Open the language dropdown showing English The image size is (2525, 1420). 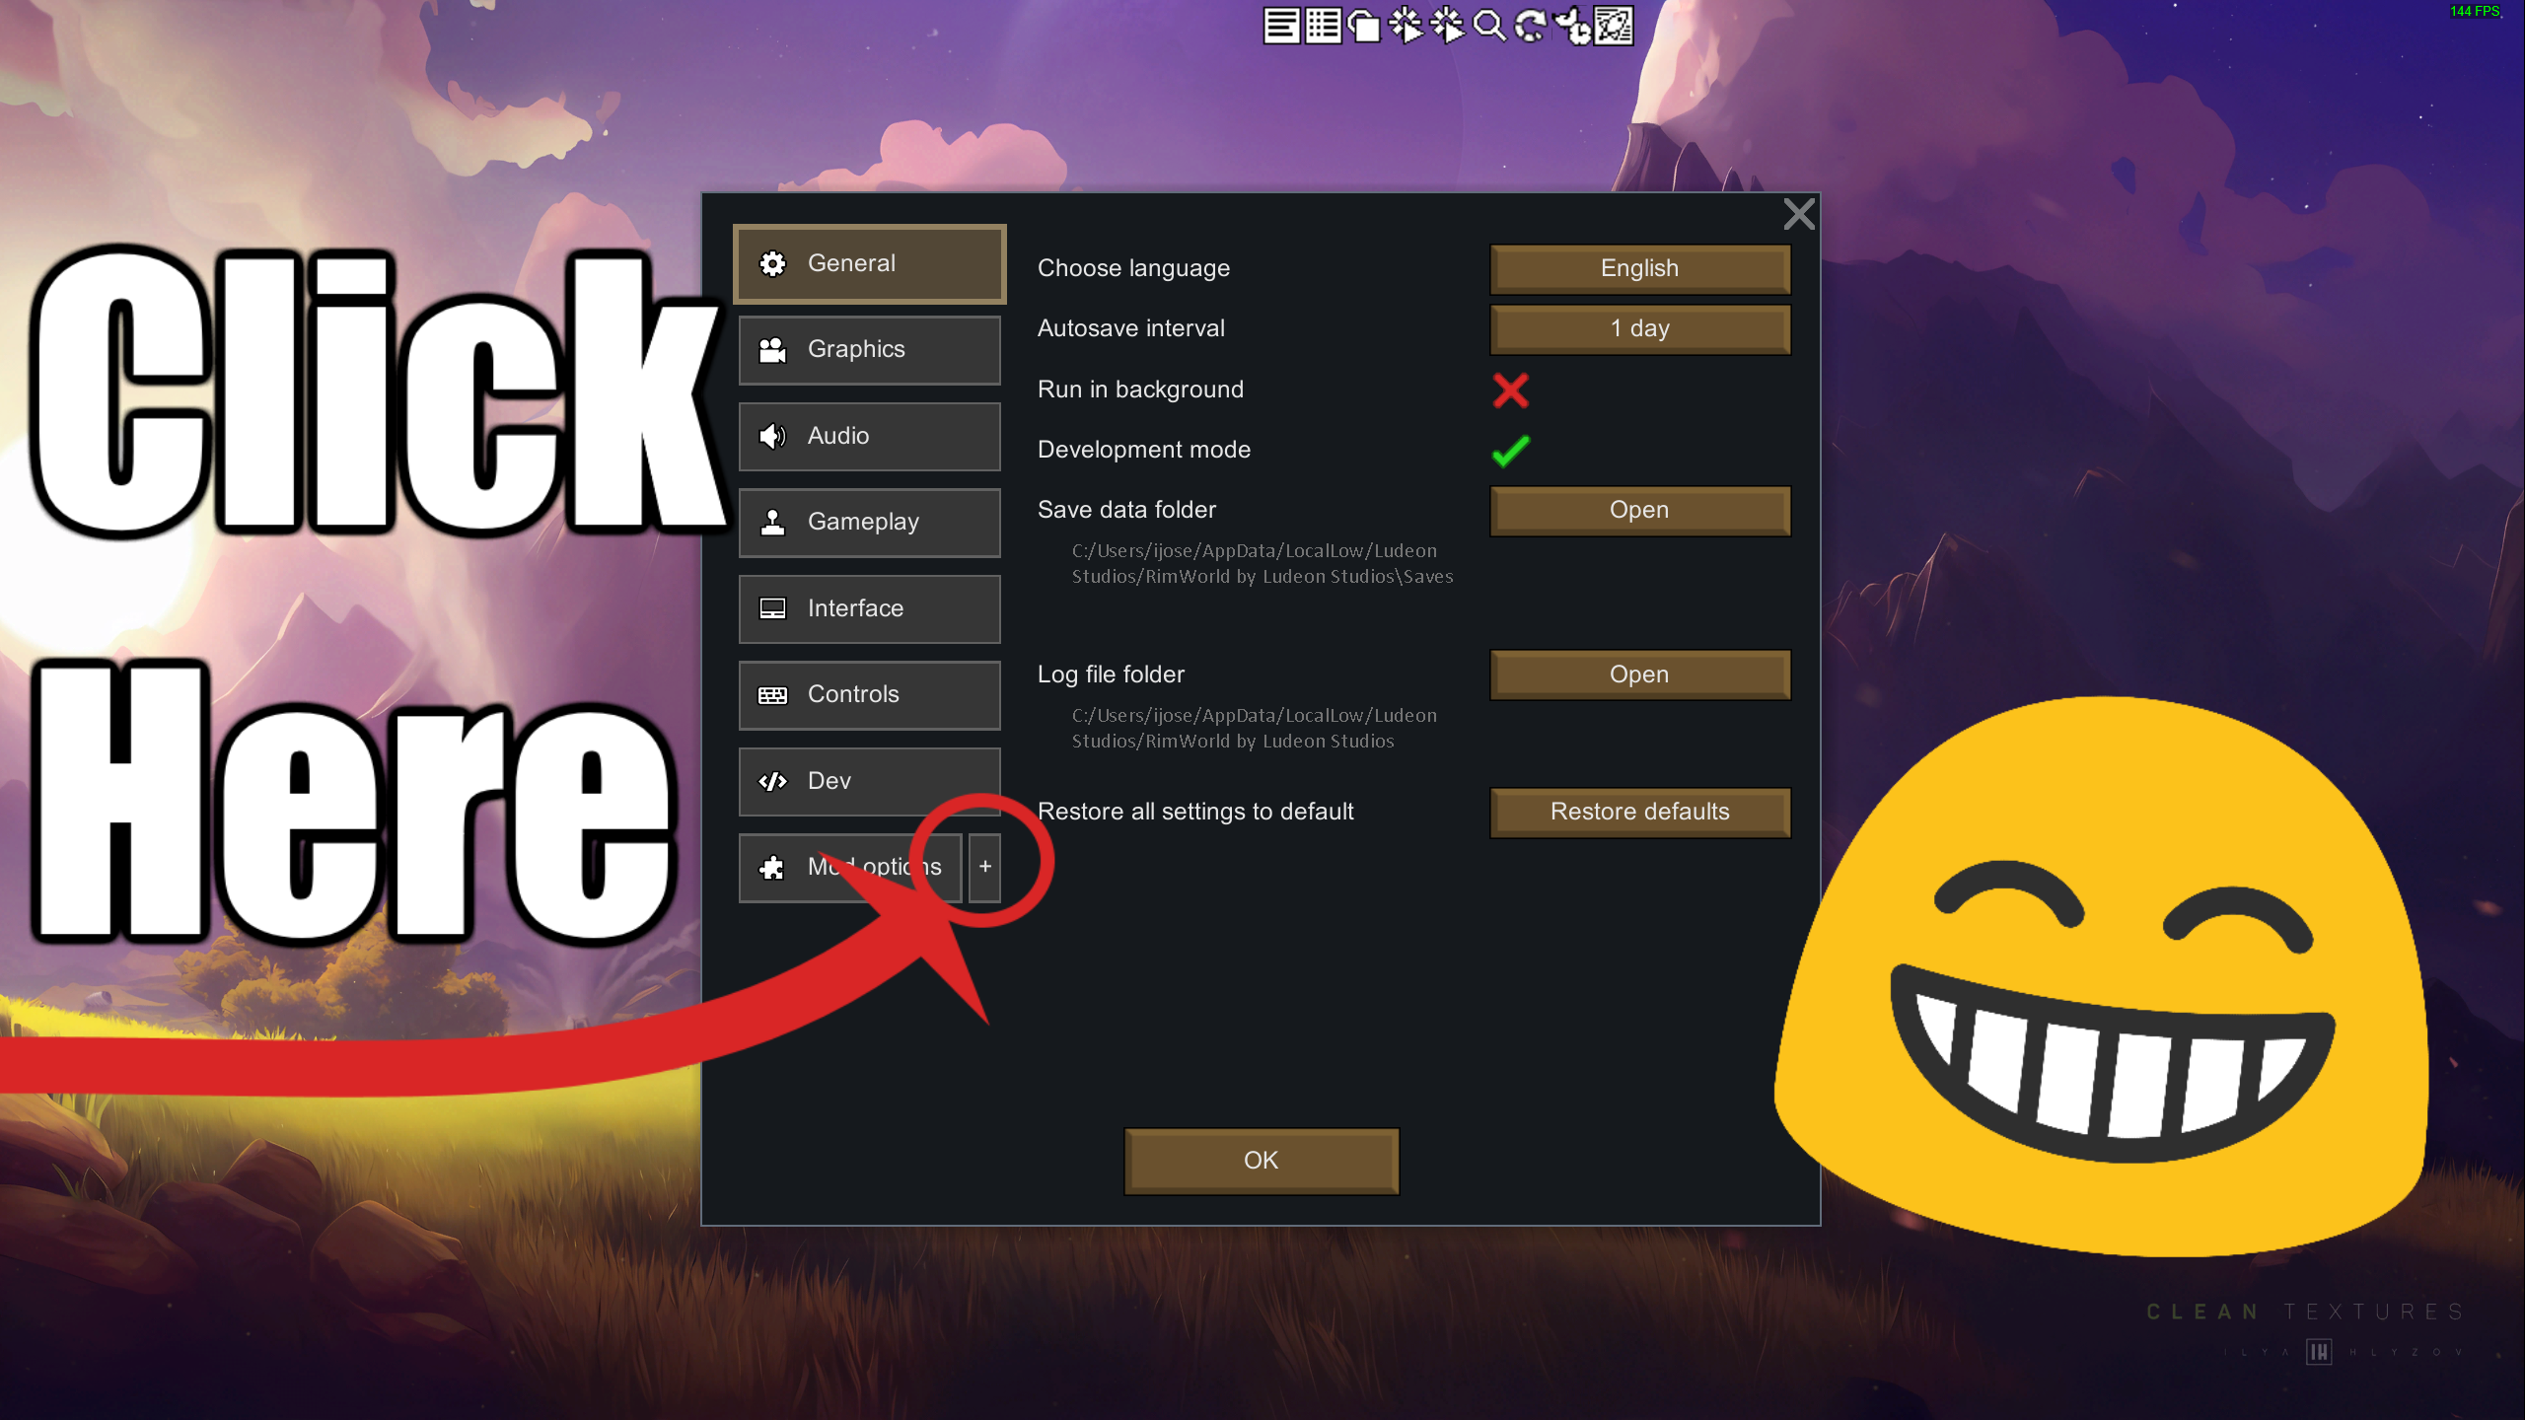click(x=1639, y=268)
